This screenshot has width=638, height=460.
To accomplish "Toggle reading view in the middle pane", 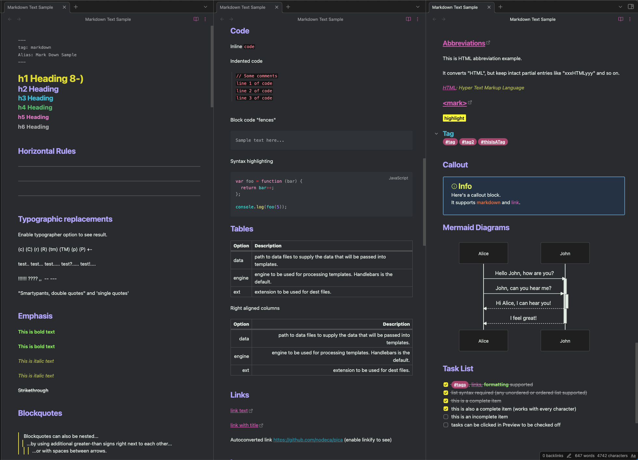I will click(x=408, y=19).
